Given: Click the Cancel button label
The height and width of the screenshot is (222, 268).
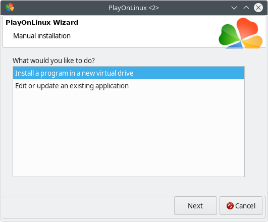Looking at the screenshot, I should click(x=245, y=206).
